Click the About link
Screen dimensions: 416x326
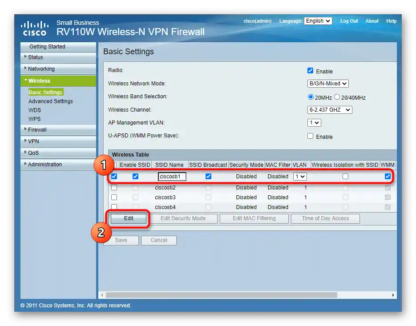tap(372, 21)
